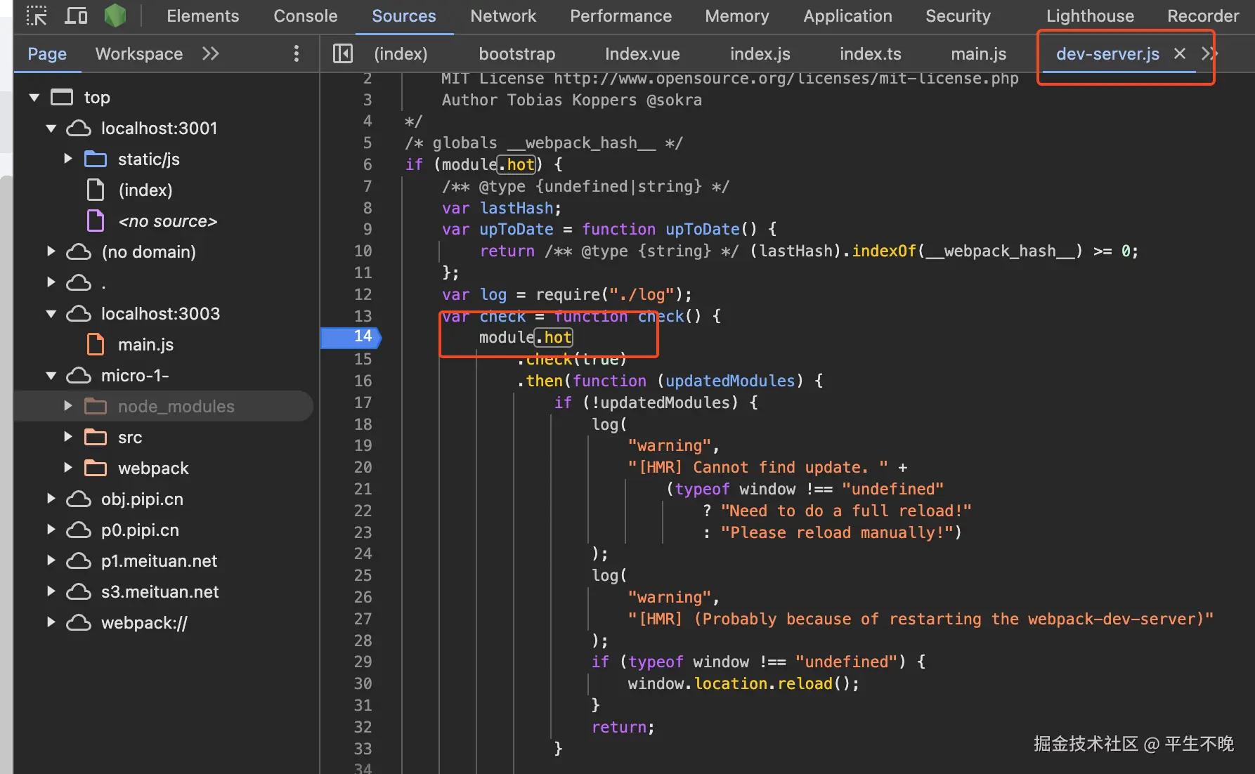Collapse the micro-1- tree node
The image size is (1255, 774).
pyautogui.click(x=51, y=376)
